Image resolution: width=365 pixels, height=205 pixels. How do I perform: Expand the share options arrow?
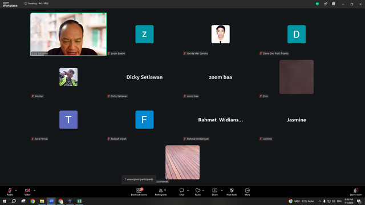point(222,190)
